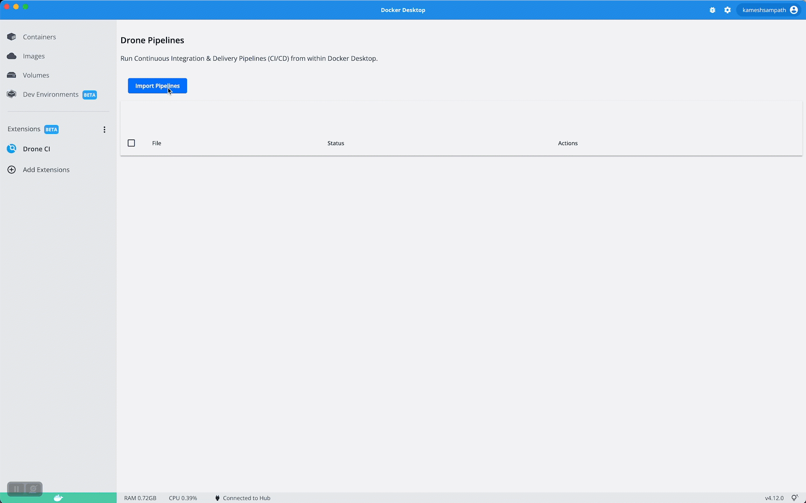
Task: Go to Images section
Action: pos(34,56)
